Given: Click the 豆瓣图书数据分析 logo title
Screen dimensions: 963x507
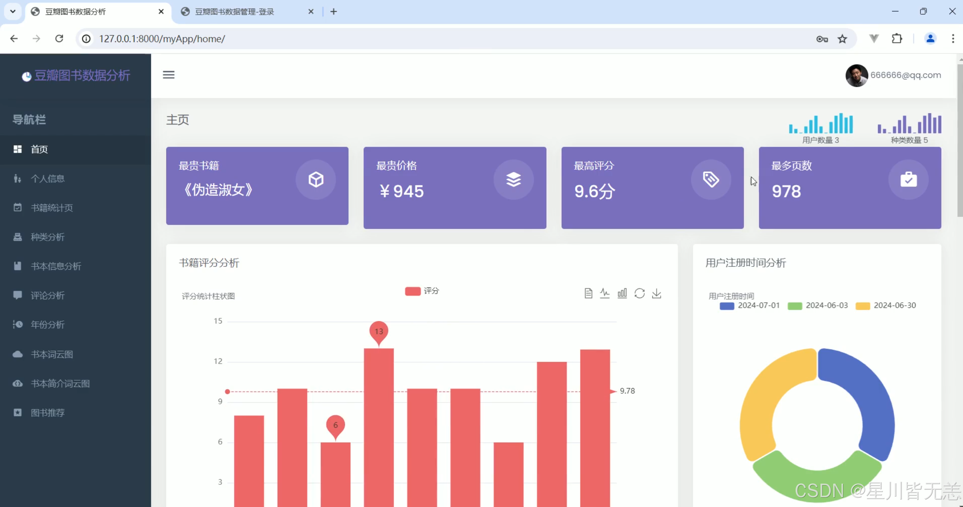Looking at the screenshot, I should (x=82, y=75).
